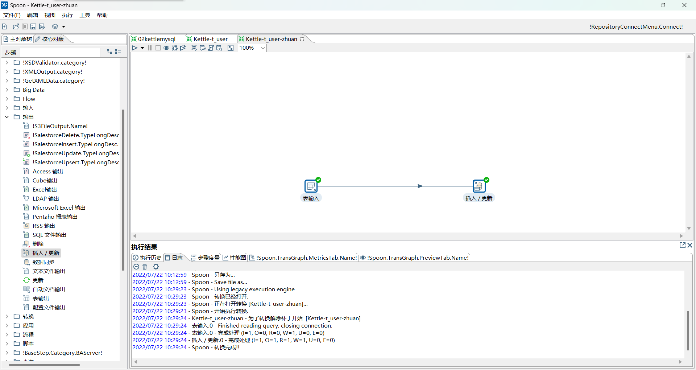The height and width of the screenshot is (370, 696).
Task: Click the new file icon
Action: pyautogui.click(x=5, y=26)
